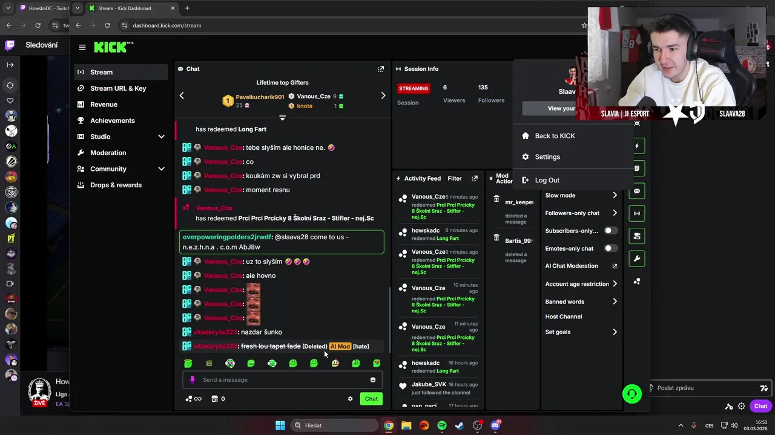Screen dimensions: 775x435
Task: Open Spotify from the Windows taskbar
Action: 442,425
